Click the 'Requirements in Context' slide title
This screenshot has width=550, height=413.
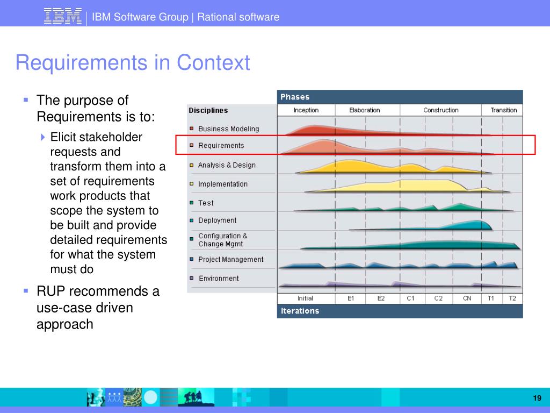133,62
